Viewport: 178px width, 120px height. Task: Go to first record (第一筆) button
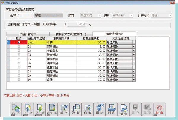pyautogui.click(x=17, y=109)
